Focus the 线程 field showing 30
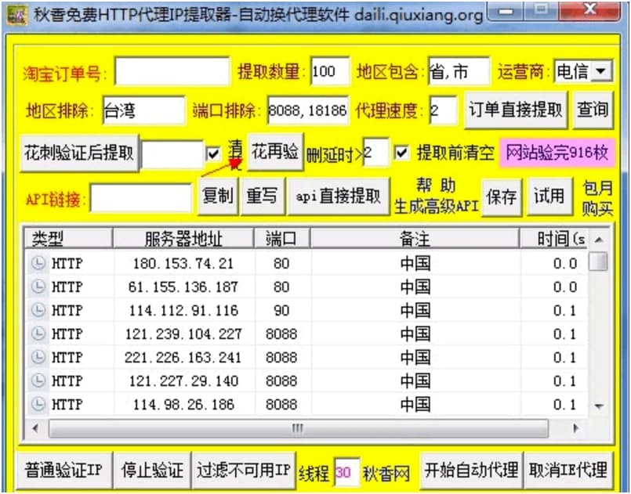The image size is (631, 494). [346, 472]
